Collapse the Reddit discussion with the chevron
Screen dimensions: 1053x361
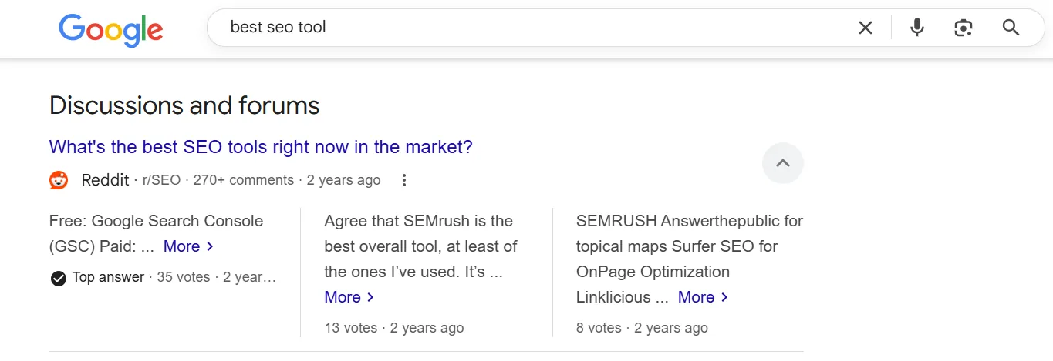tap(782, 163)
